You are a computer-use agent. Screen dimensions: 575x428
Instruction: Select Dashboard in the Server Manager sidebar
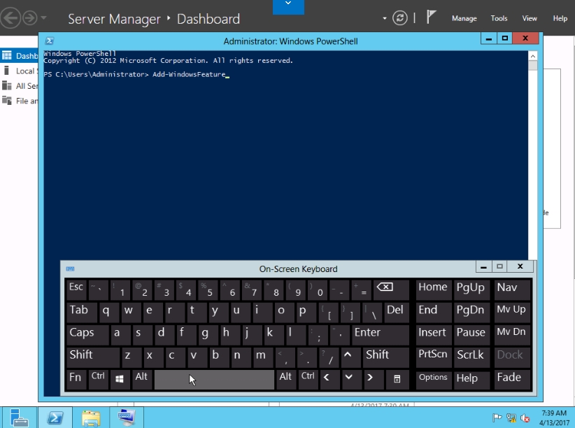19,56
